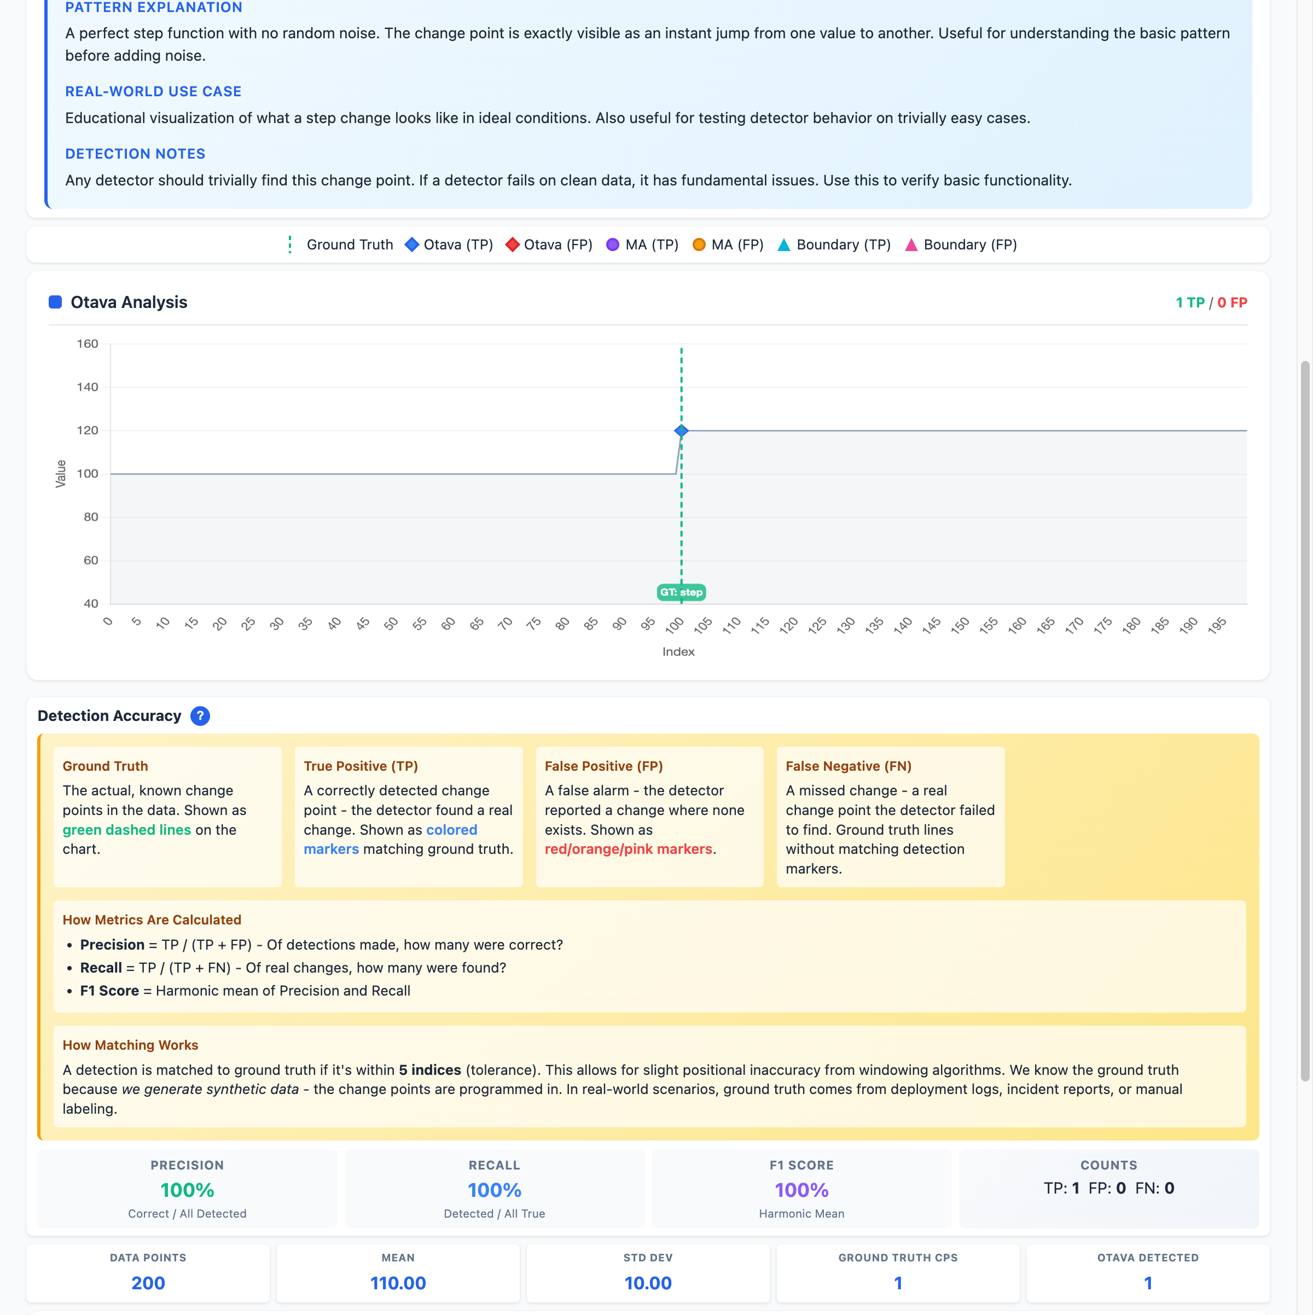Click the 'Harmonic Mean' caption

tap(801, 1214)
